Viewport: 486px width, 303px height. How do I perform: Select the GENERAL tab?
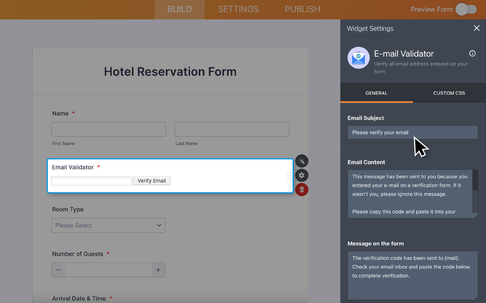coord(376,93)
